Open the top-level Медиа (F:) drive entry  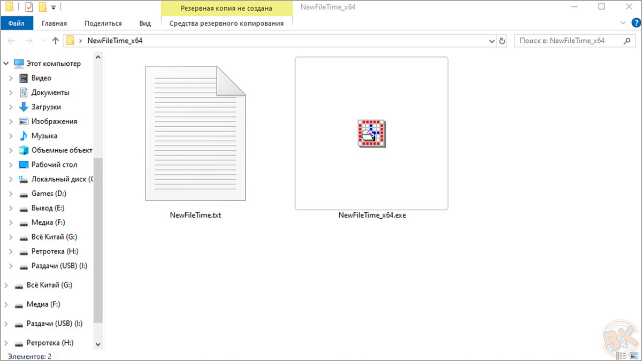coord(43,304)
